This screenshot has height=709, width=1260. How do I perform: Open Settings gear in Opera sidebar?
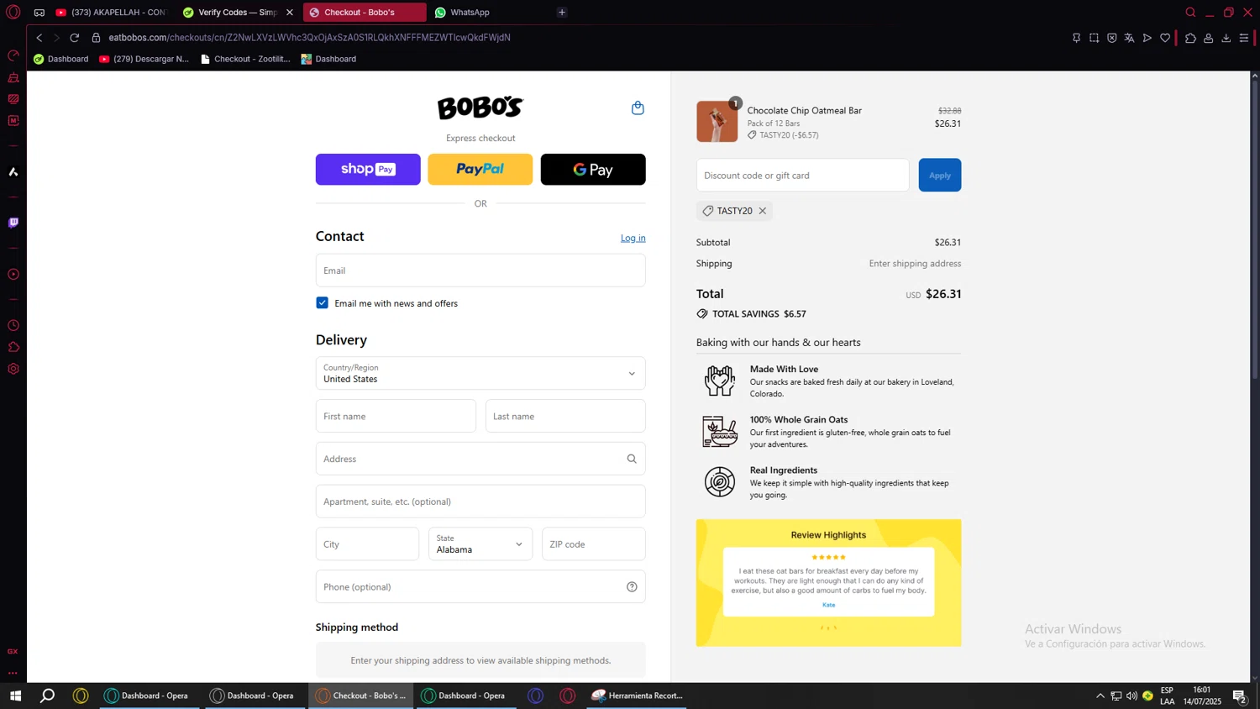[13, 369]
